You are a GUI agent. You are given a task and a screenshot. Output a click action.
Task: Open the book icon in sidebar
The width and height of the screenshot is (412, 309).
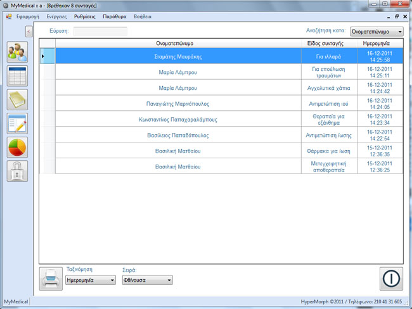pos(17,100)
